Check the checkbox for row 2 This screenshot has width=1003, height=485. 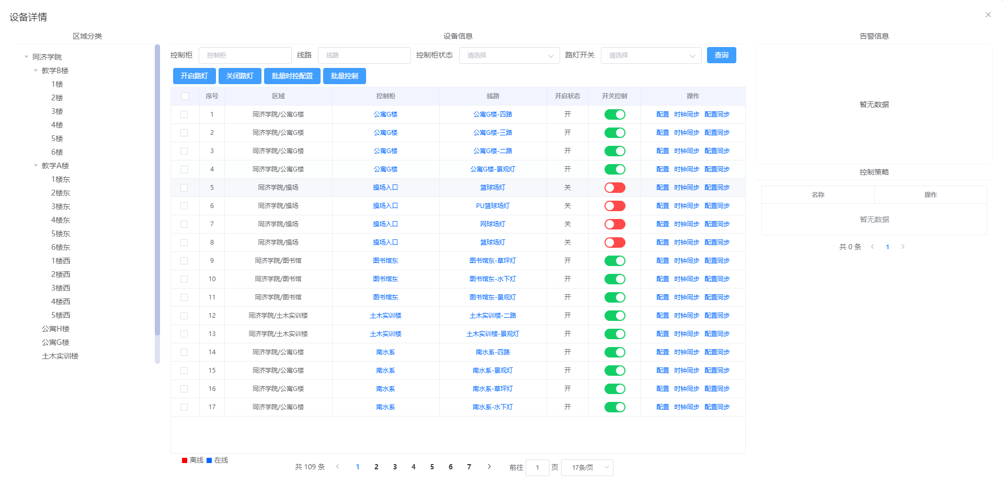click(184, 132)
